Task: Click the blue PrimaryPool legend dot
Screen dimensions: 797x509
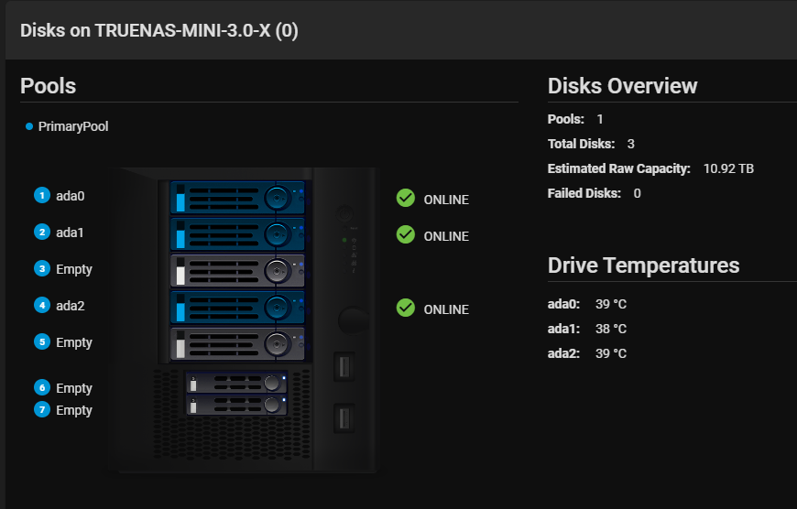Action: [29, 126]
